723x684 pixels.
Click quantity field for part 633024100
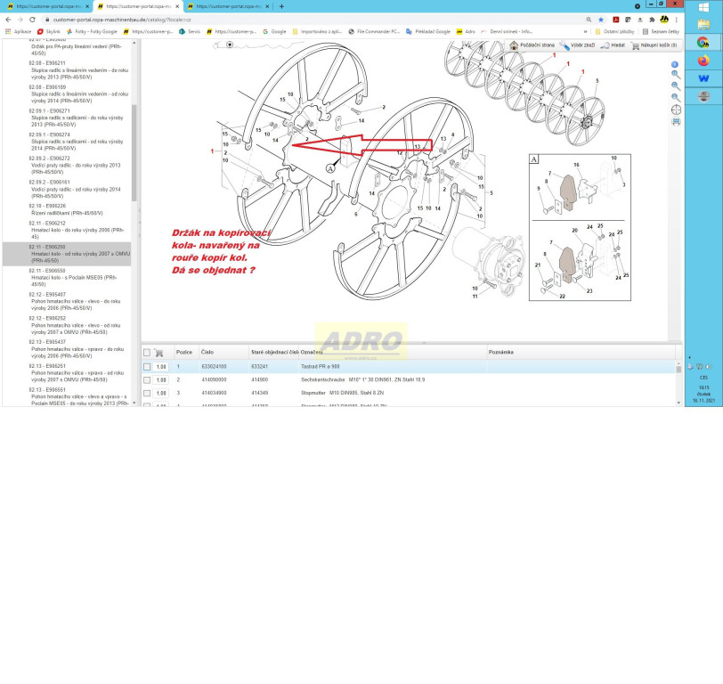pyautogui.click(x=161, y=367)
